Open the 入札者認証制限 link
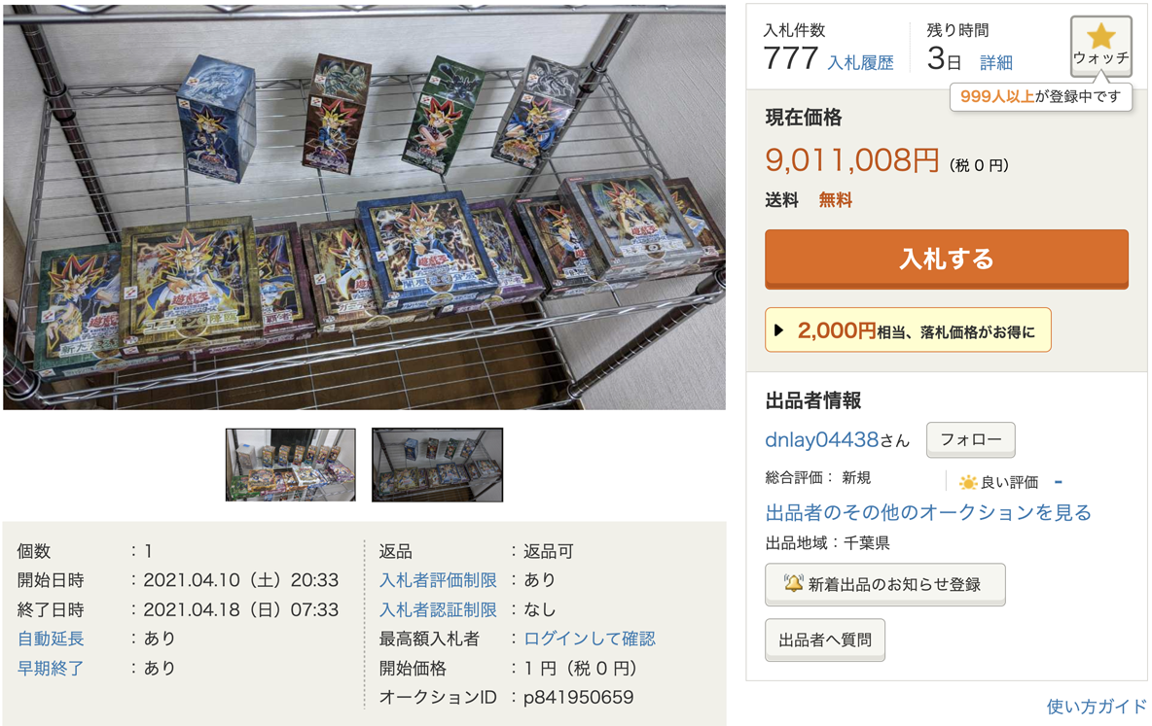The image size is (1152, 726). pyautogui.click(x=438, y=609)
